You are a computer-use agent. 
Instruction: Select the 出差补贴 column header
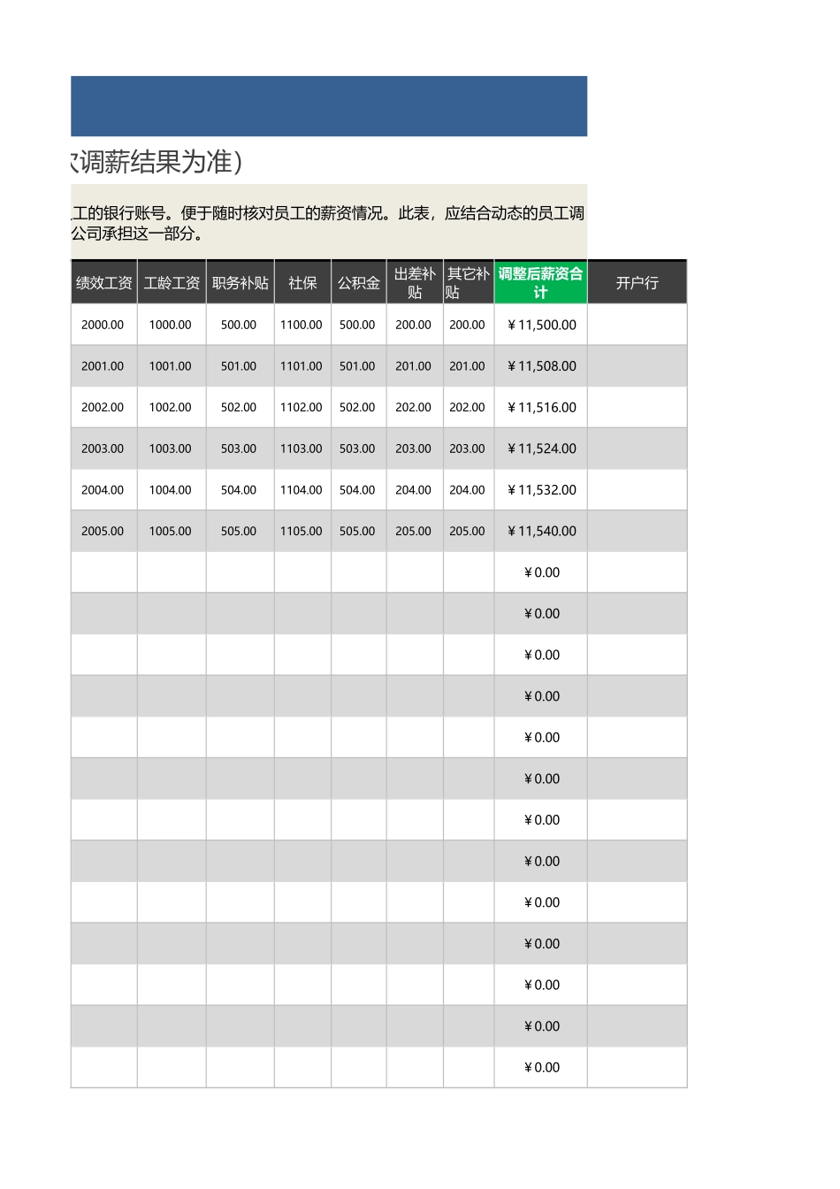pyautogui.click(x=414, y=281)
